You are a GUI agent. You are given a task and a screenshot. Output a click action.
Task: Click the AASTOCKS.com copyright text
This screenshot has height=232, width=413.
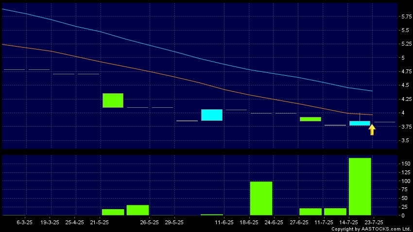371,229
